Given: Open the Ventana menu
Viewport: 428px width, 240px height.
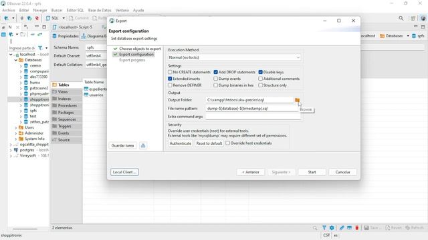Looking at the screenshot, I should click(122, 10).
